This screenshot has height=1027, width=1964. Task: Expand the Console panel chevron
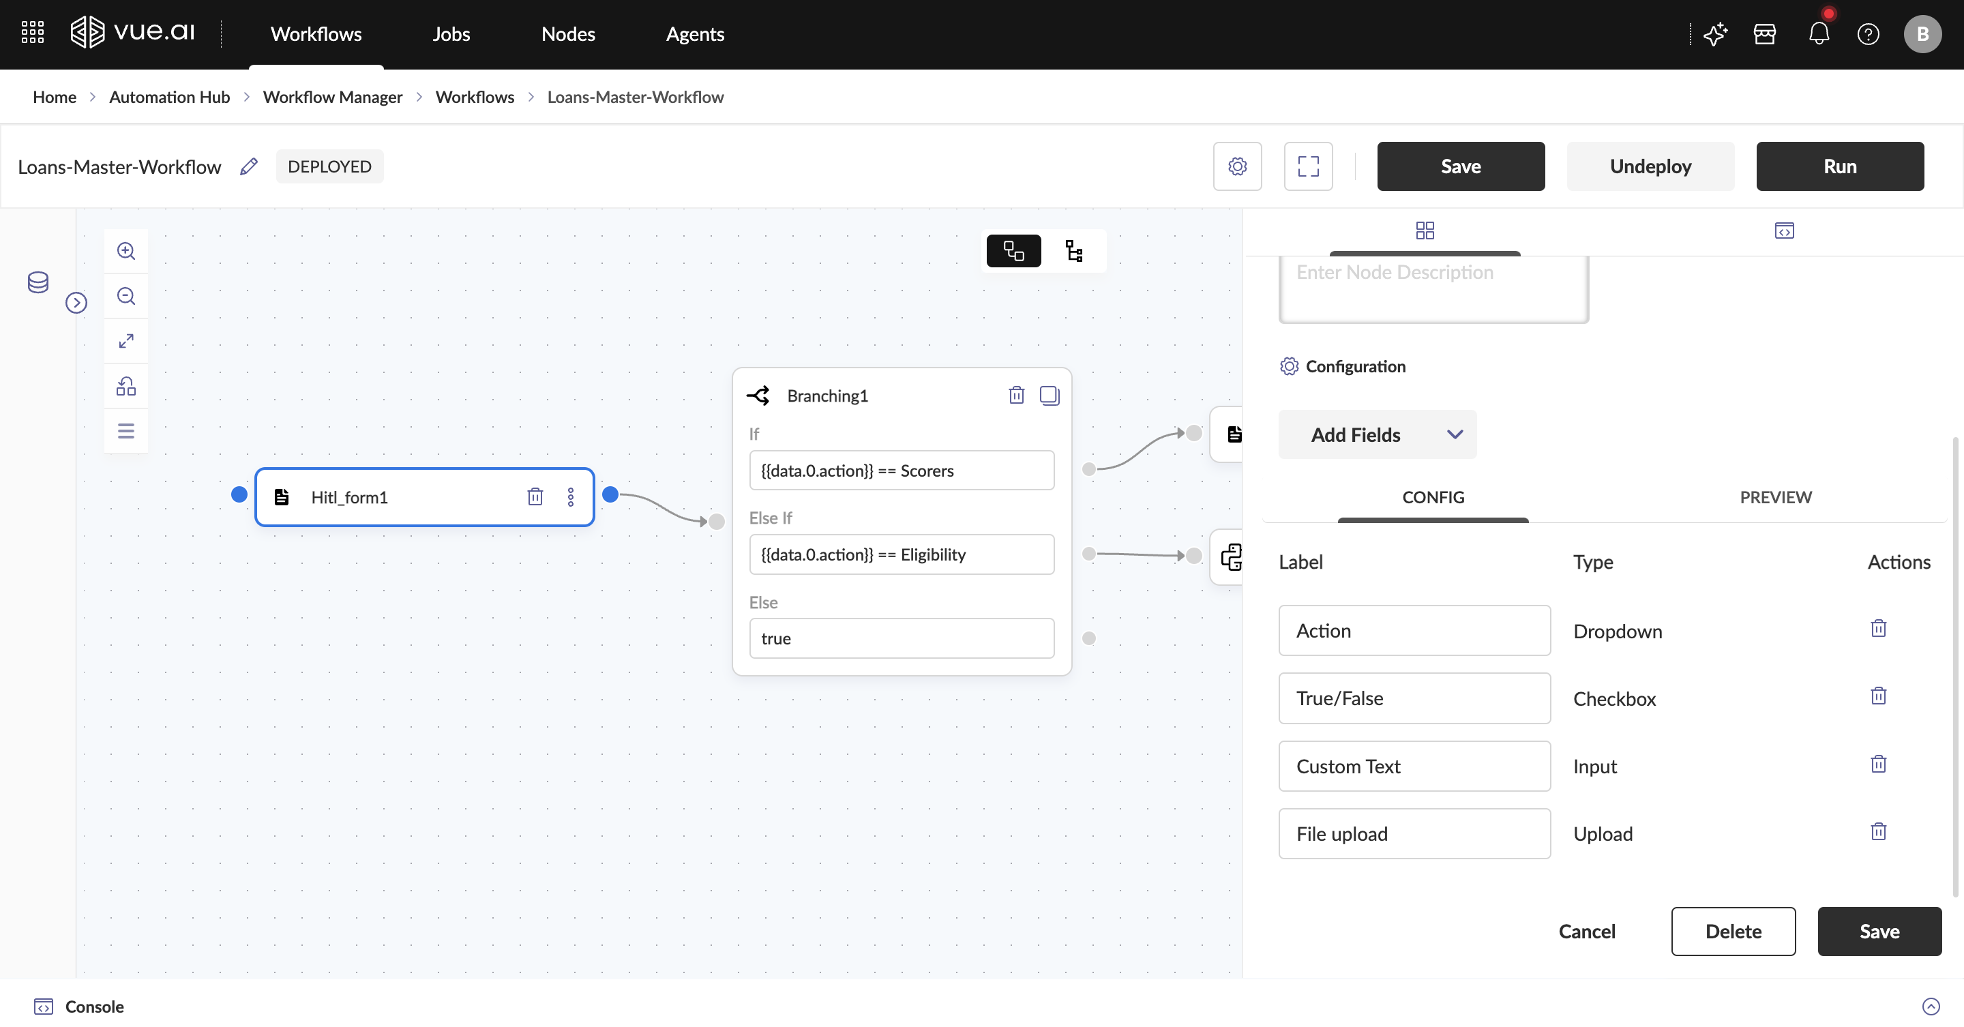[1931, 1007]
